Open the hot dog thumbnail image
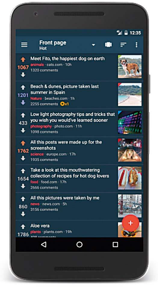The height and width of the screenshot is (287, 158). 130,178
